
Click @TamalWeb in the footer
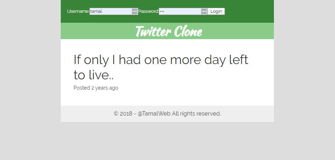point(154,113)
